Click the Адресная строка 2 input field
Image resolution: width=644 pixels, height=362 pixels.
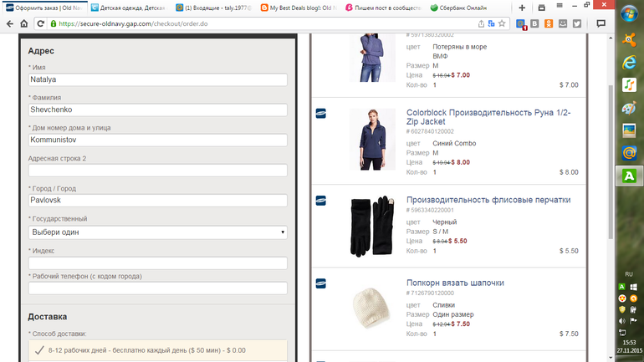pos(157,171)
